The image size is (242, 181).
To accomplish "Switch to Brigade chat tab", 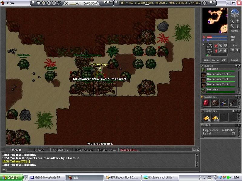I will [x=39, y=150].
